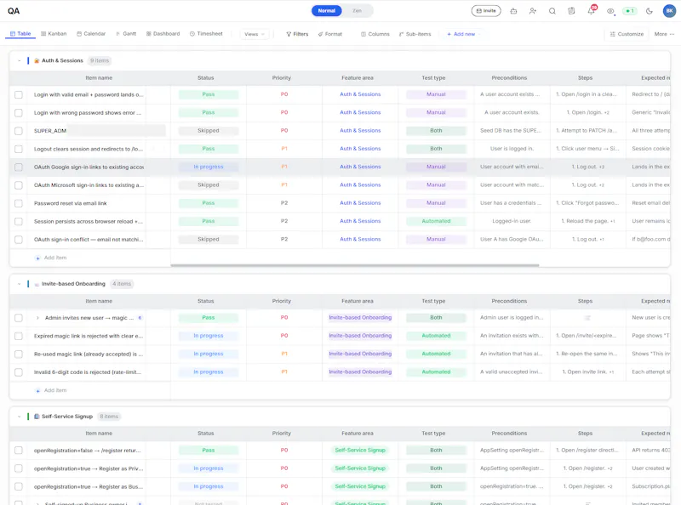The image size is (681, 505).
Task: Click the eye watchers icon
Action: click(x=610, y=11)
